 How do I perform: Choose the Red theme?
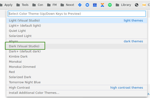(x=77, y=72)
